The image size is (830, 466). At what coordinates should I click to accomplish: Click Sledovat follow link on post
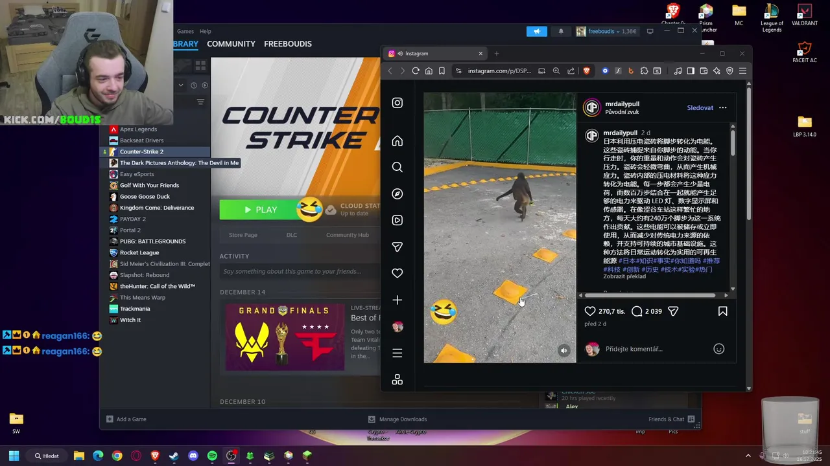coord(700,107)
